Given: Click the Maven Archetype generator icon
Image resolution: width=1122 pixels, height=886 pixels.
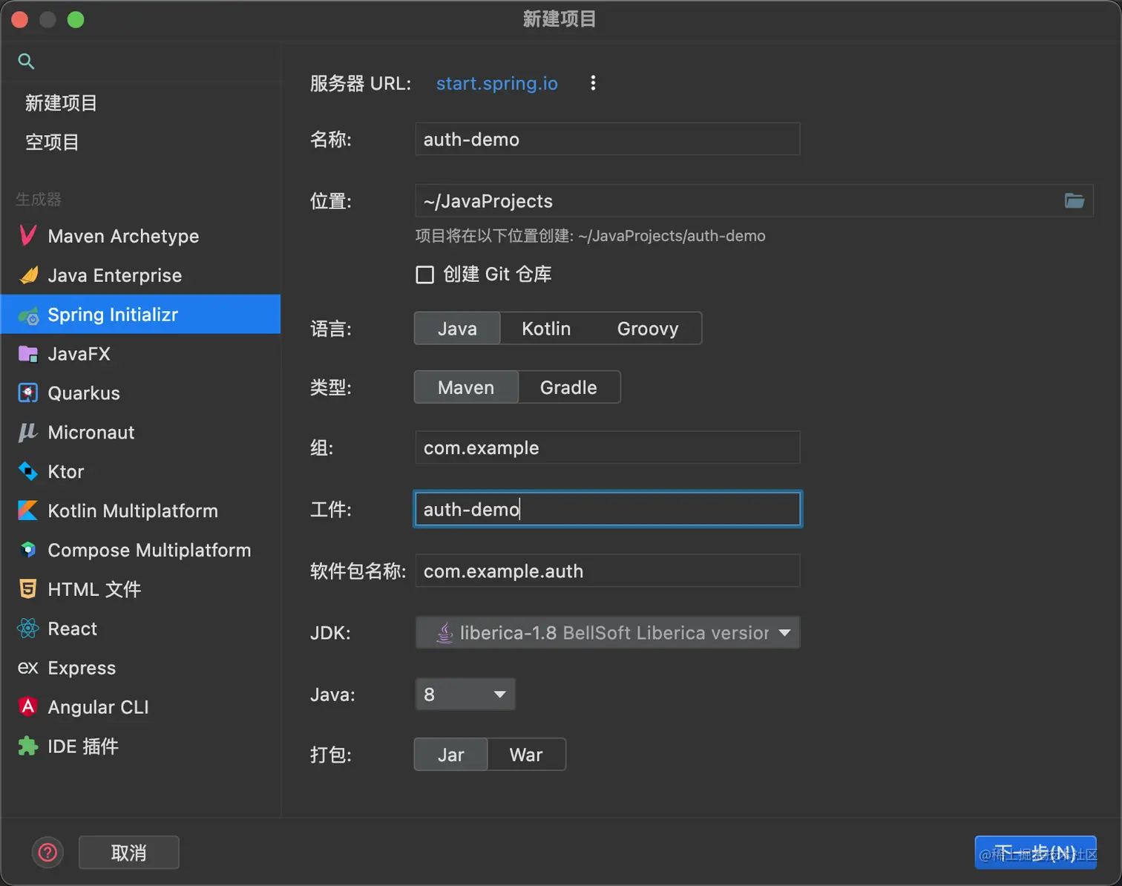Looking at the screenshot, I should pyautogui.click(x=28, y=236).
